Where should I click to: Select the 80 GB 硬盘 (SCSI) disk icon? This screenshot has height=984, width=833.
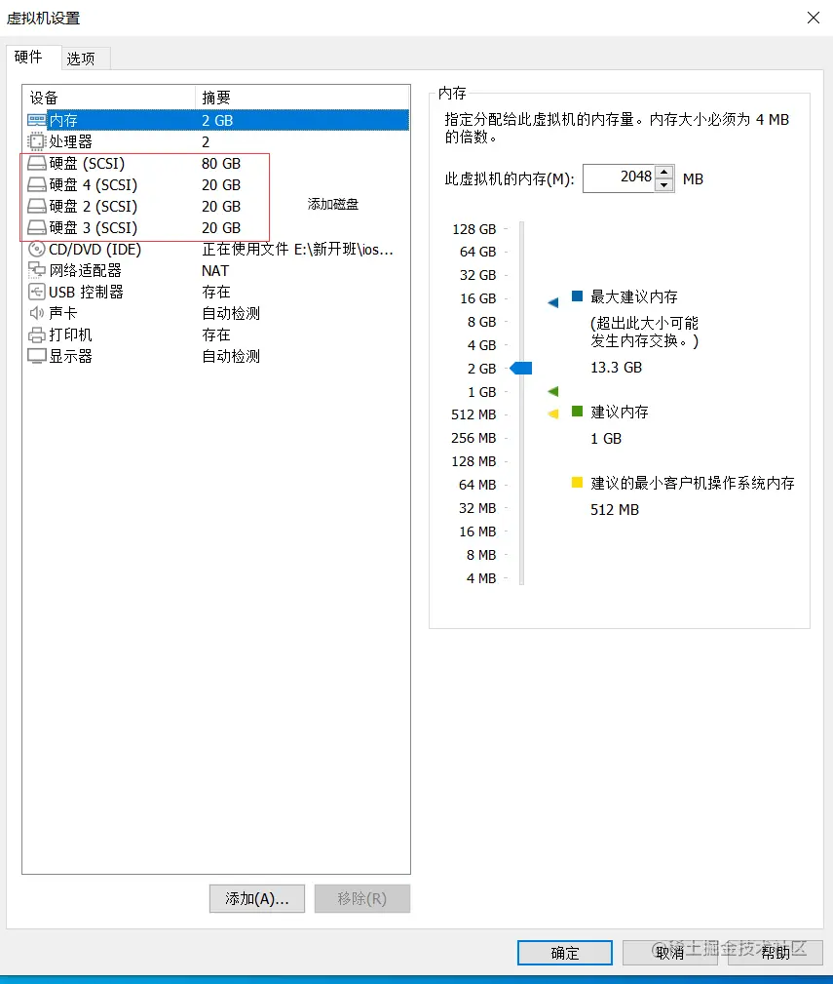pyautogui.click(x=35, y=163)
